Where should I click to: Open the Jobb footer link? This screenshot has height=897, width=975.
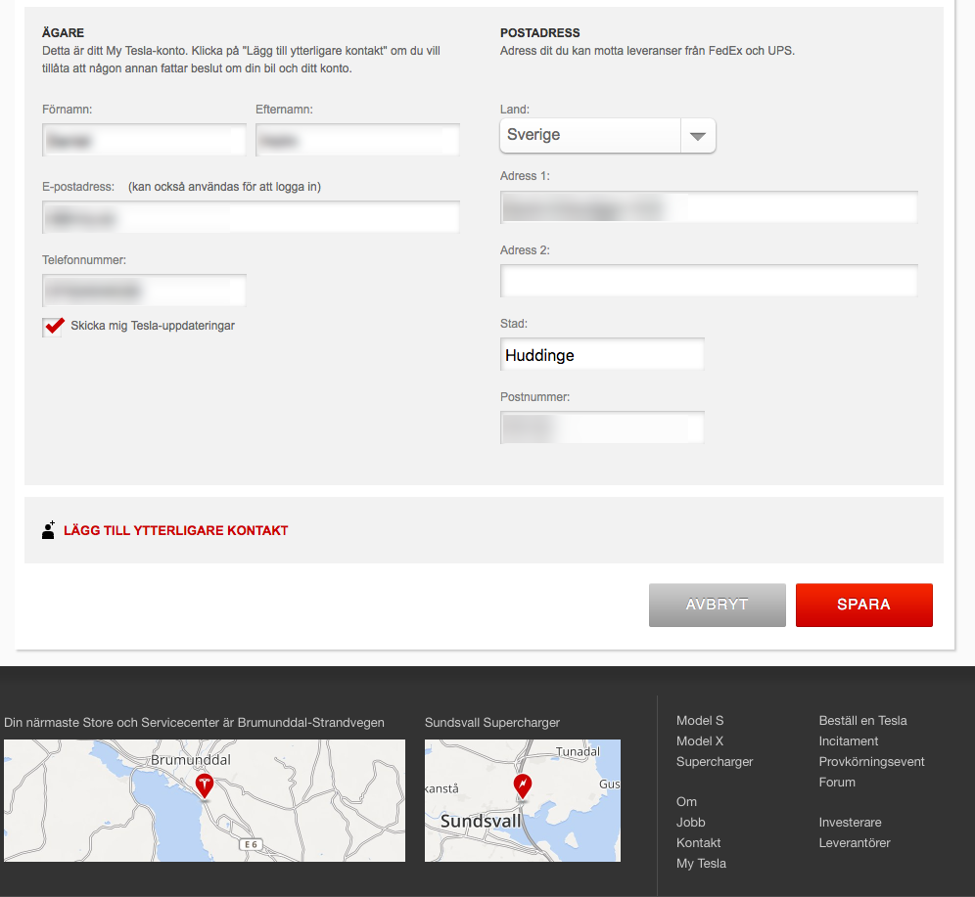tap(691, 823)
